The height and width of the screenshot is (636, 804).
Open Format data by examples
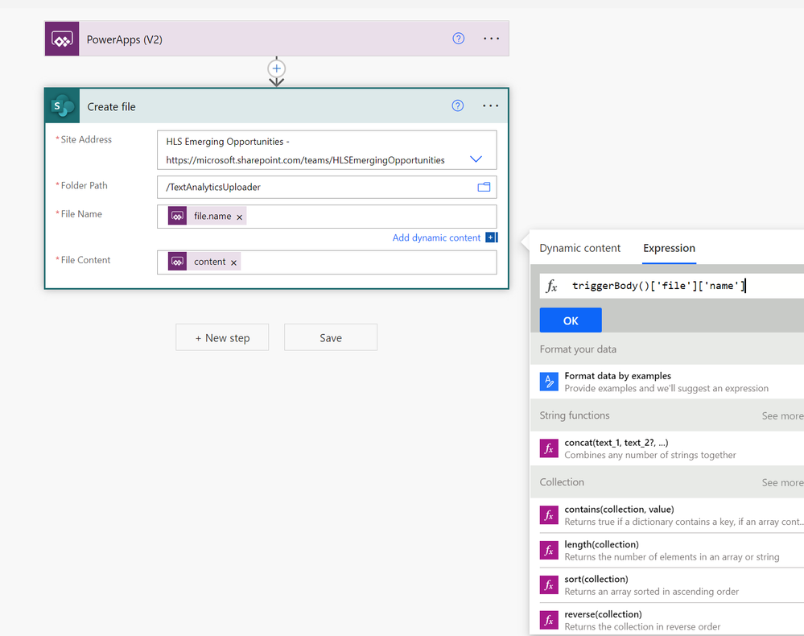[x=666, y=382]
